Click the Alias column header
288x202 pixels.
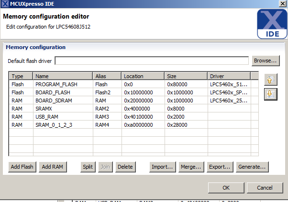tap(107, 76)
